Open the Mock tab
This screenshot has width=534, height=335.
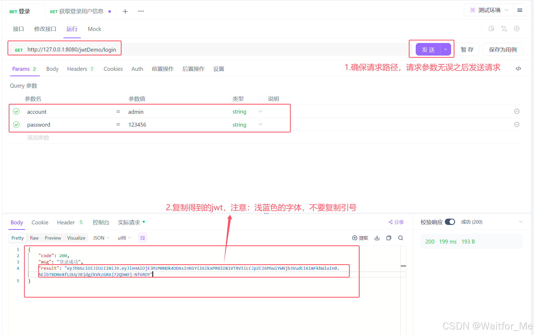point(94,29)
